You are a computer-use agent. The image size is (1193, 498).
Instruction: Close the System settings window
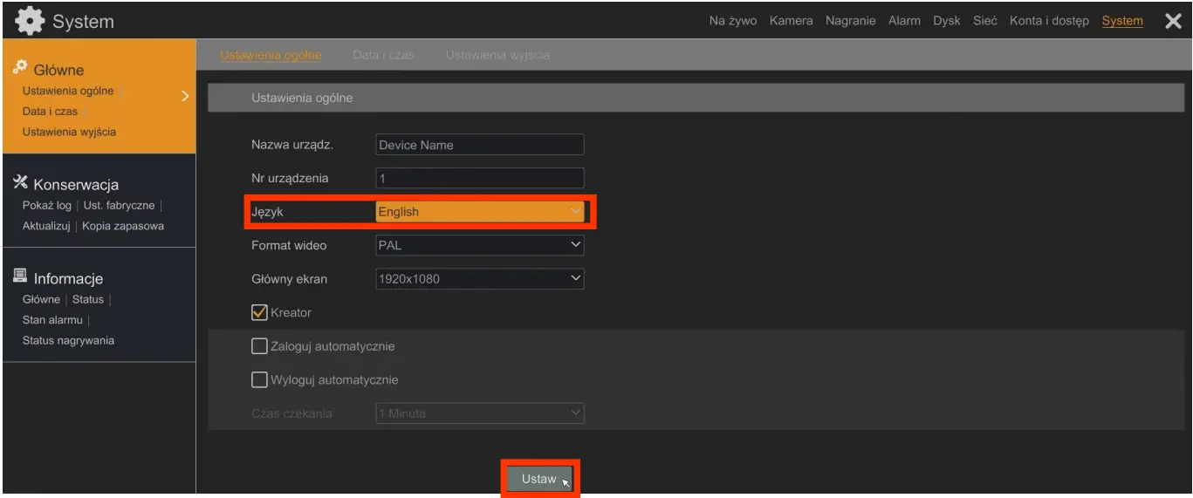pyautogui.click(x=1173, y=21)
